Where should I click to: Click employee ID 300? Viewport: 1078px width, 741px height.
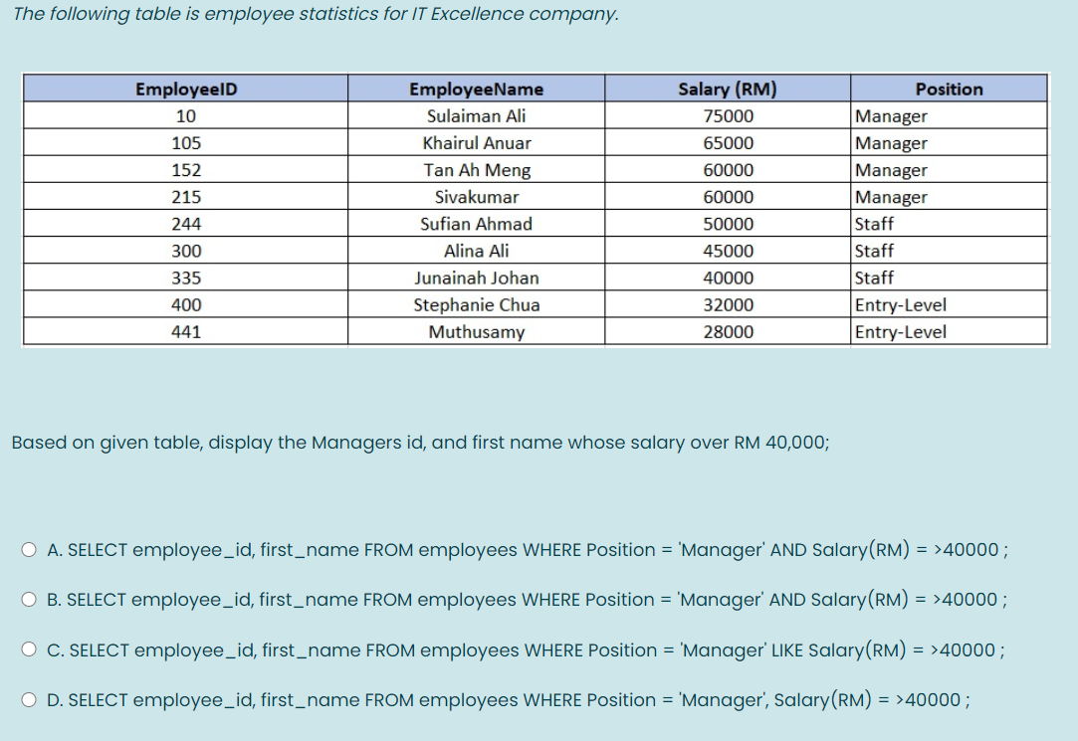coord(185,251)
